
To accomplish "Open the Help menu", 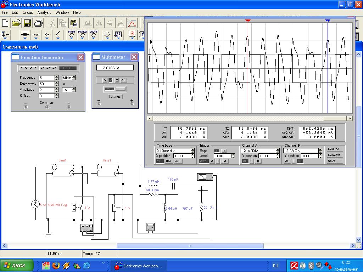I will coord(77,12).
